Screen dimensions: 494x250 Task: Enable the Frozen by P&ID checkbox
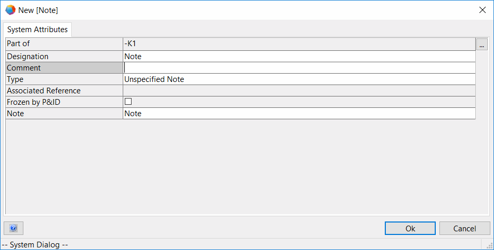(128, 102)
